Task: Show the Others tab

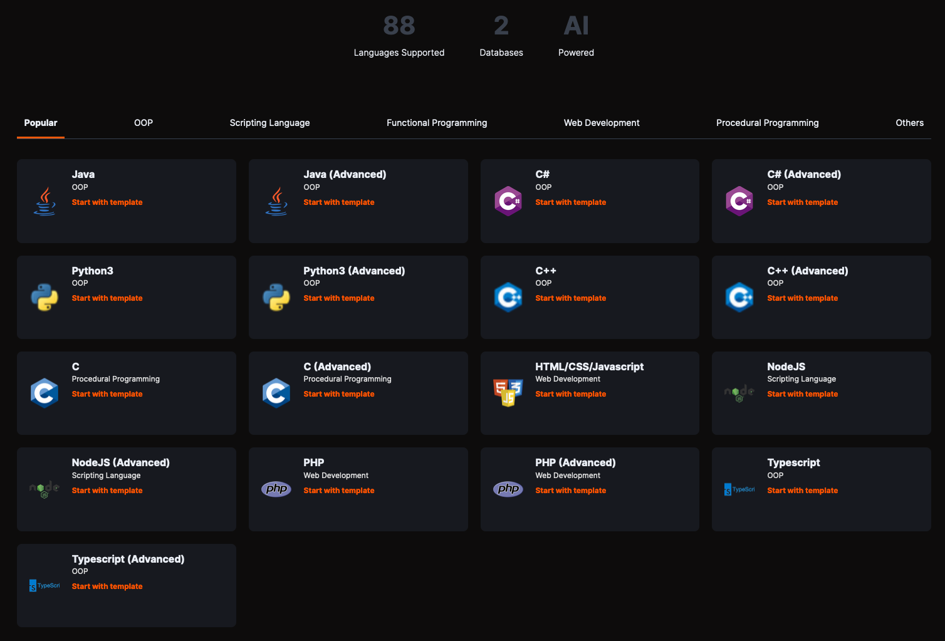Action: [x=909, y=123]
